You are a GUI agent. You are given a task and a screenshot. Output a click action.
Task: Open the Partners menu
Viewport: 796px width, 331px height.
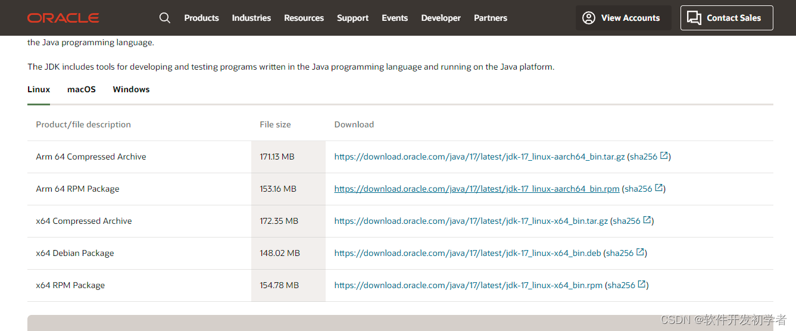point(491,18)
